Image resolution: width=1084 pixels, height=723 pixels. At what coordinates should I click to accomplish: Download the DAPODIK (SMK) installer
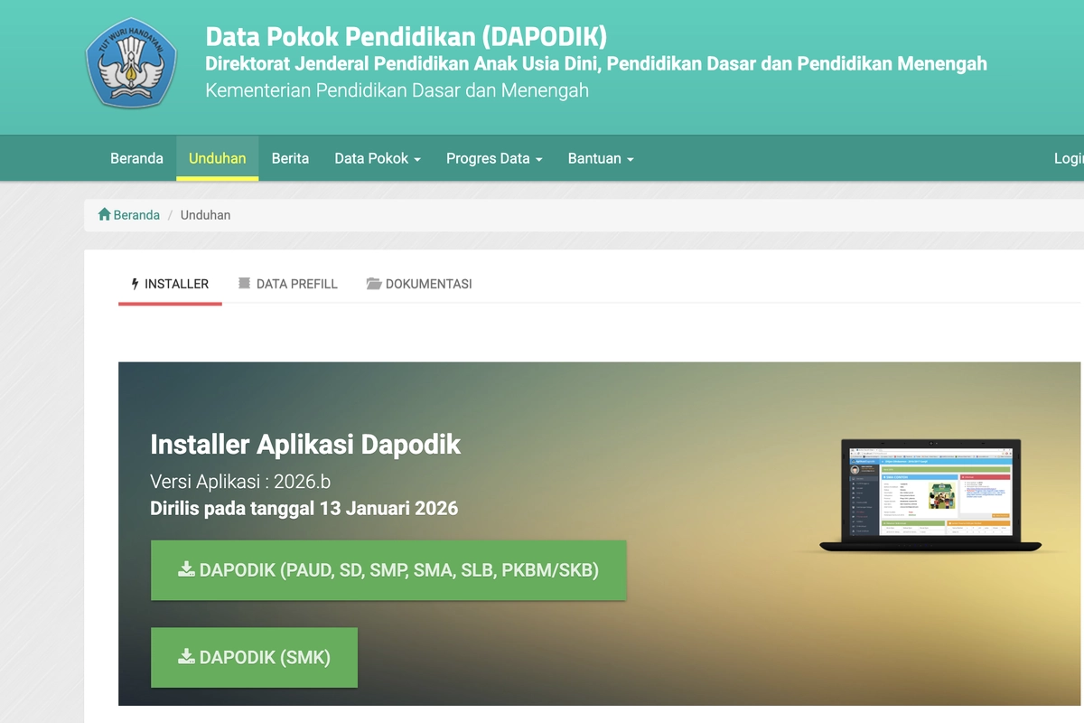click(254, 657)
